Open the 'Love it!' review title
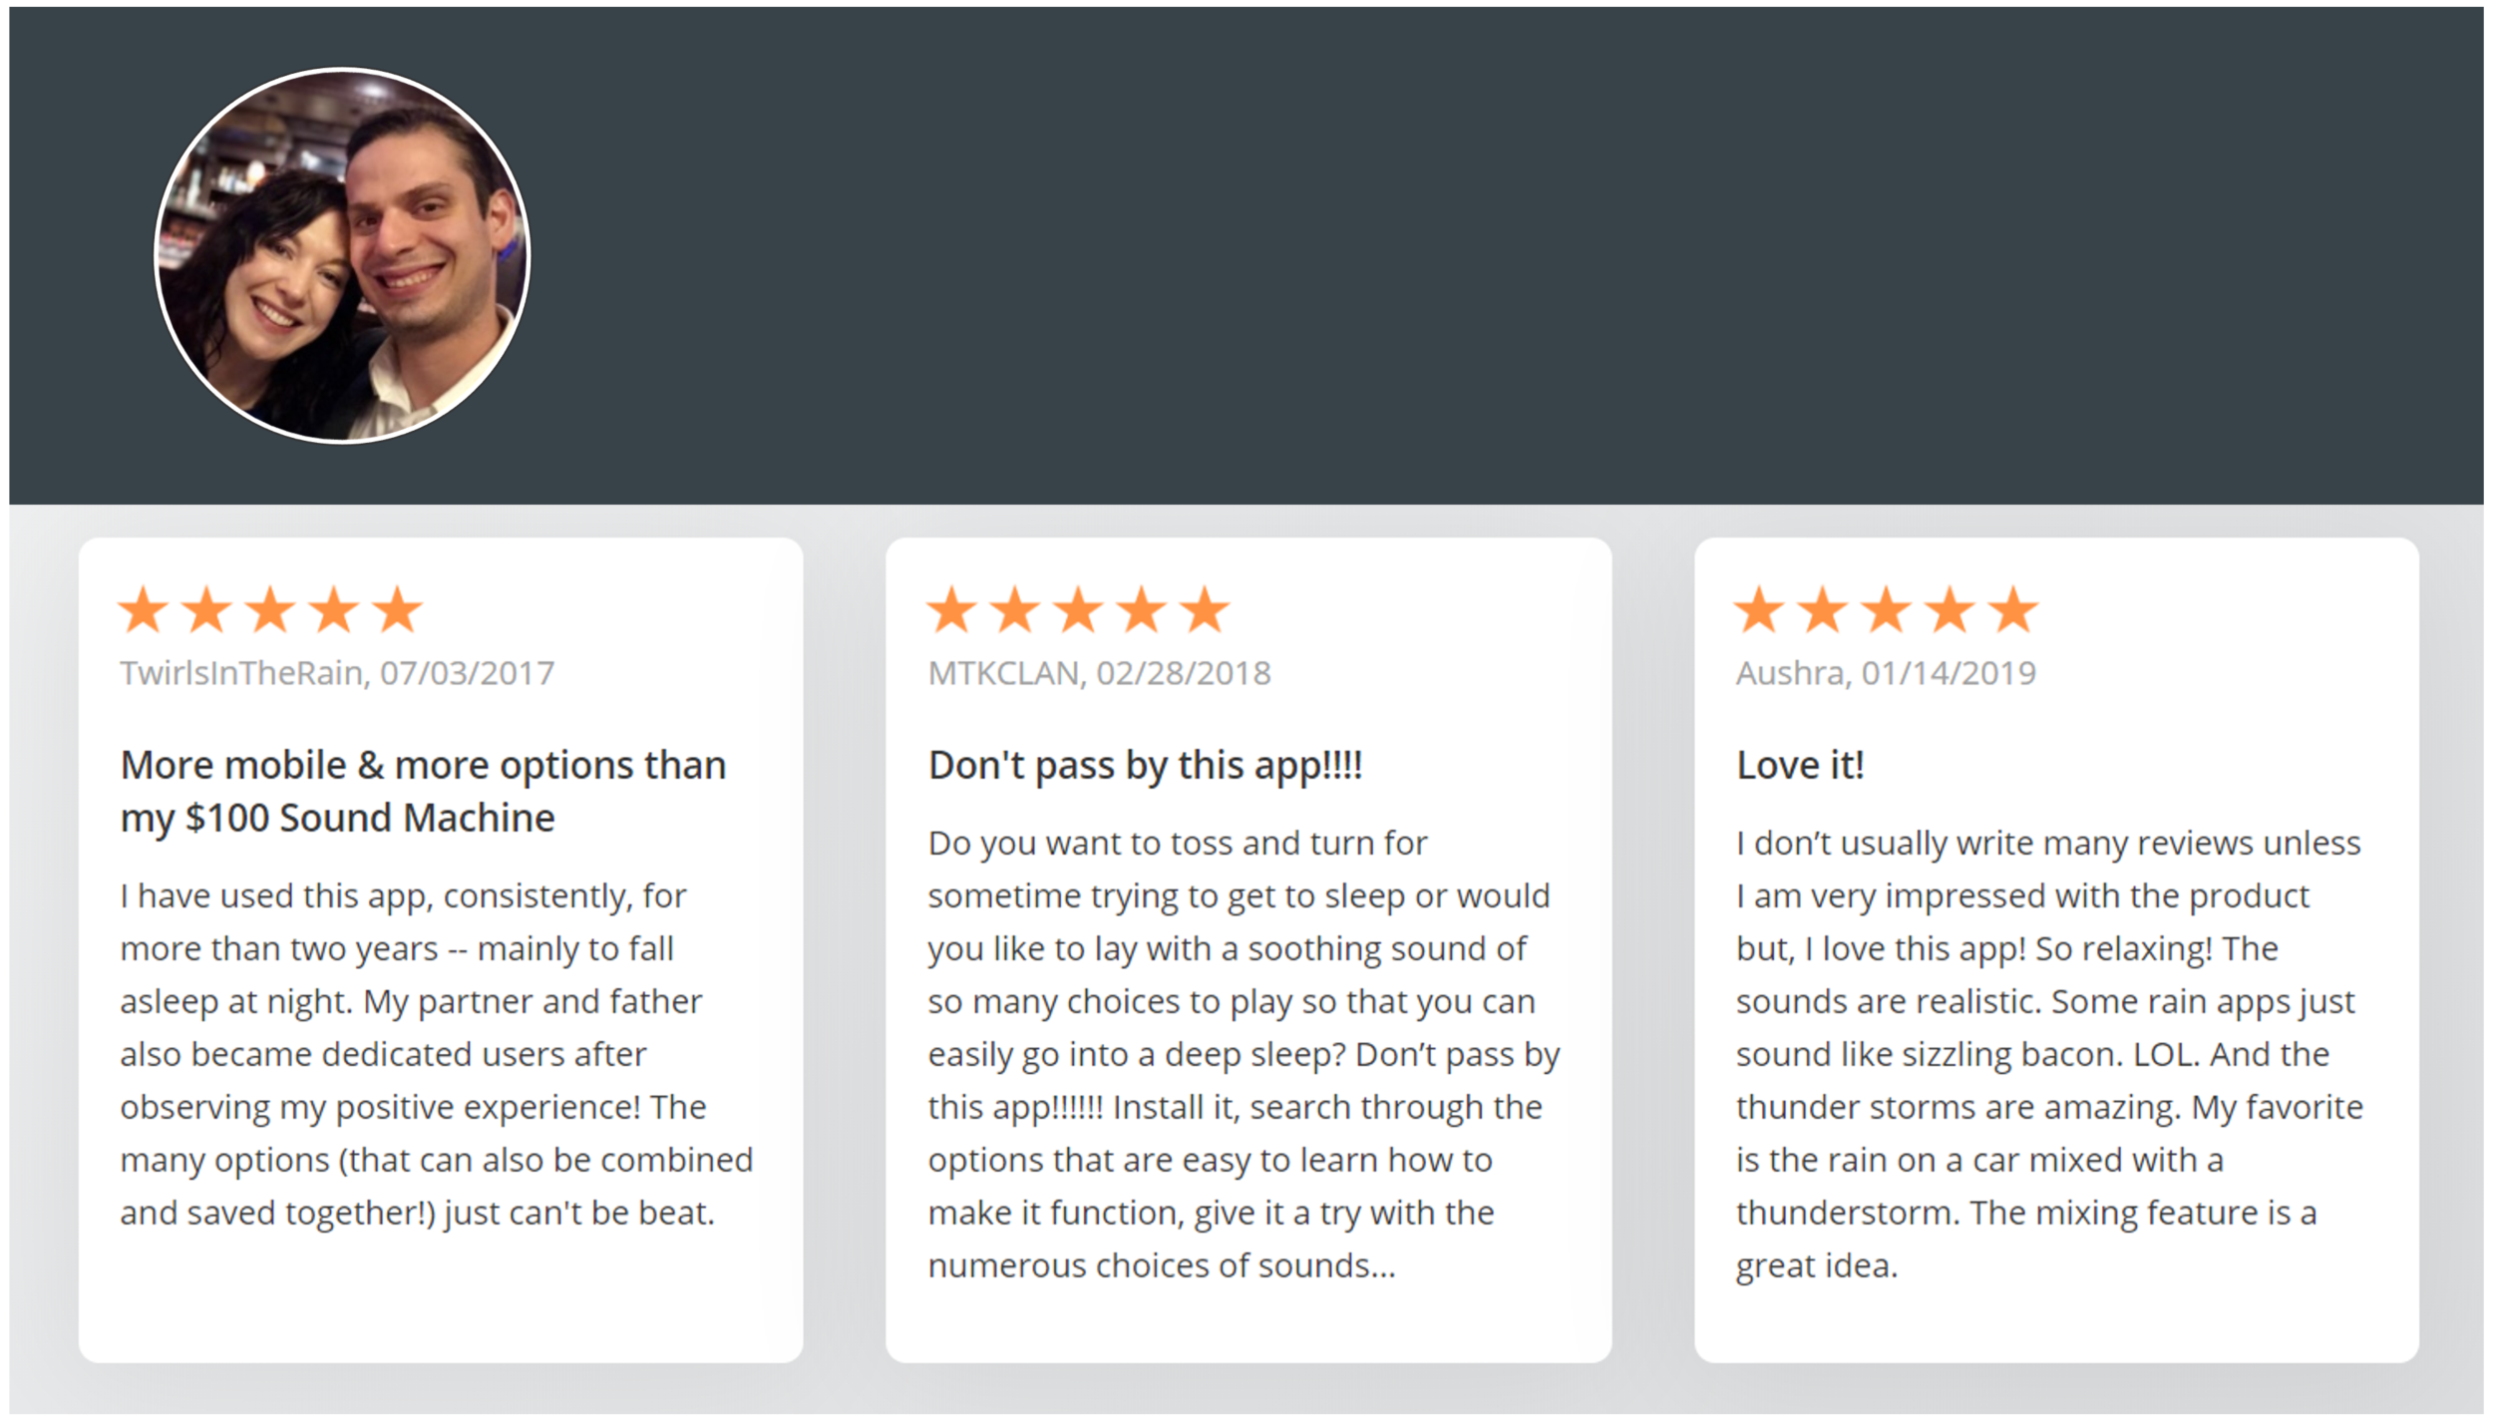 [x=1800, y=766]
